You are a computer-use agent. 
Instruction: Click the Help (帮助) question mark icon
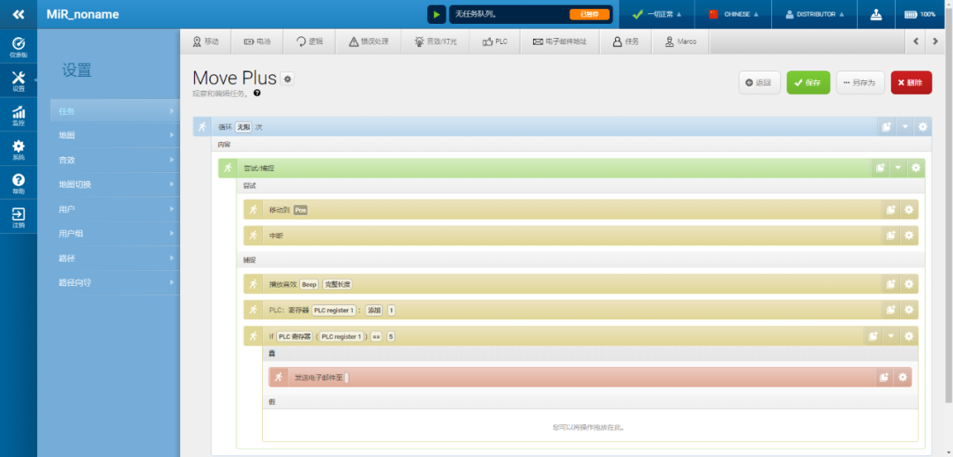(x=19, y=184)
